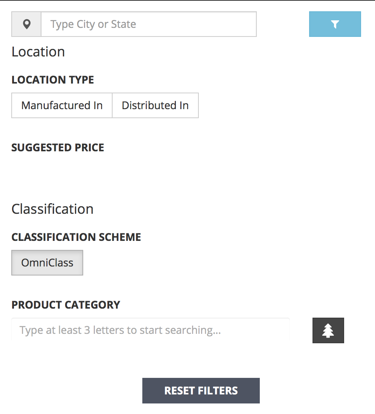Focus the product category search box
The image size is (375, 414).
151,330
